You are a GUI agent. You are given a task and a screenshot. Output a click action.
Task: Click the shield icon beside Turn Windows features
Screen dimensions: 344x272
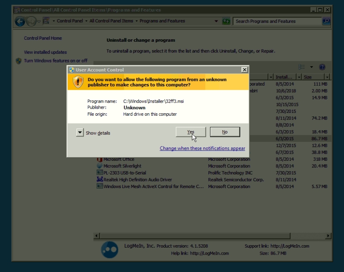[x=19, y=61]
